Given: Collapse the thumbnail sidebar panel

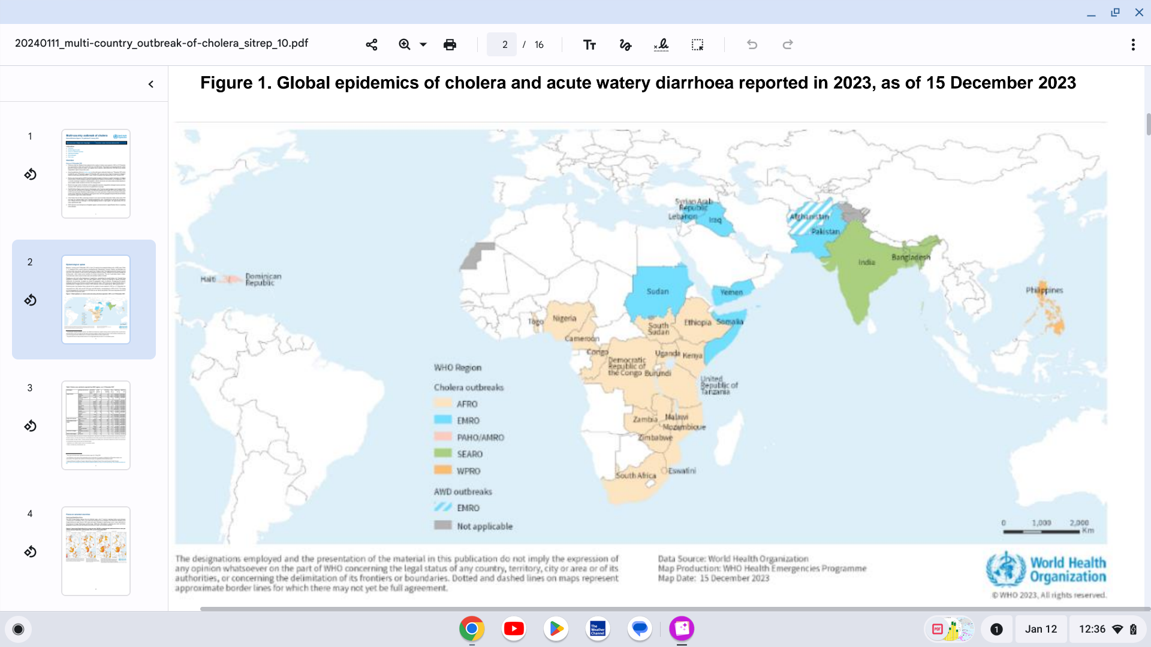Looking at the screenshot, I should click(151, 84).
